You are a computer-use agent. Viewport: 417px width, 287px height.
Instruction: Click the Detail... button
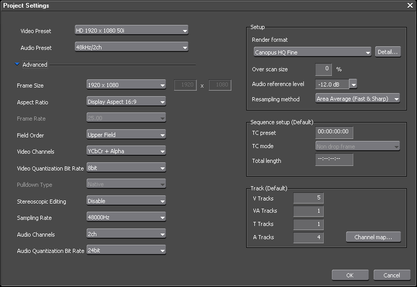(387, 52)
